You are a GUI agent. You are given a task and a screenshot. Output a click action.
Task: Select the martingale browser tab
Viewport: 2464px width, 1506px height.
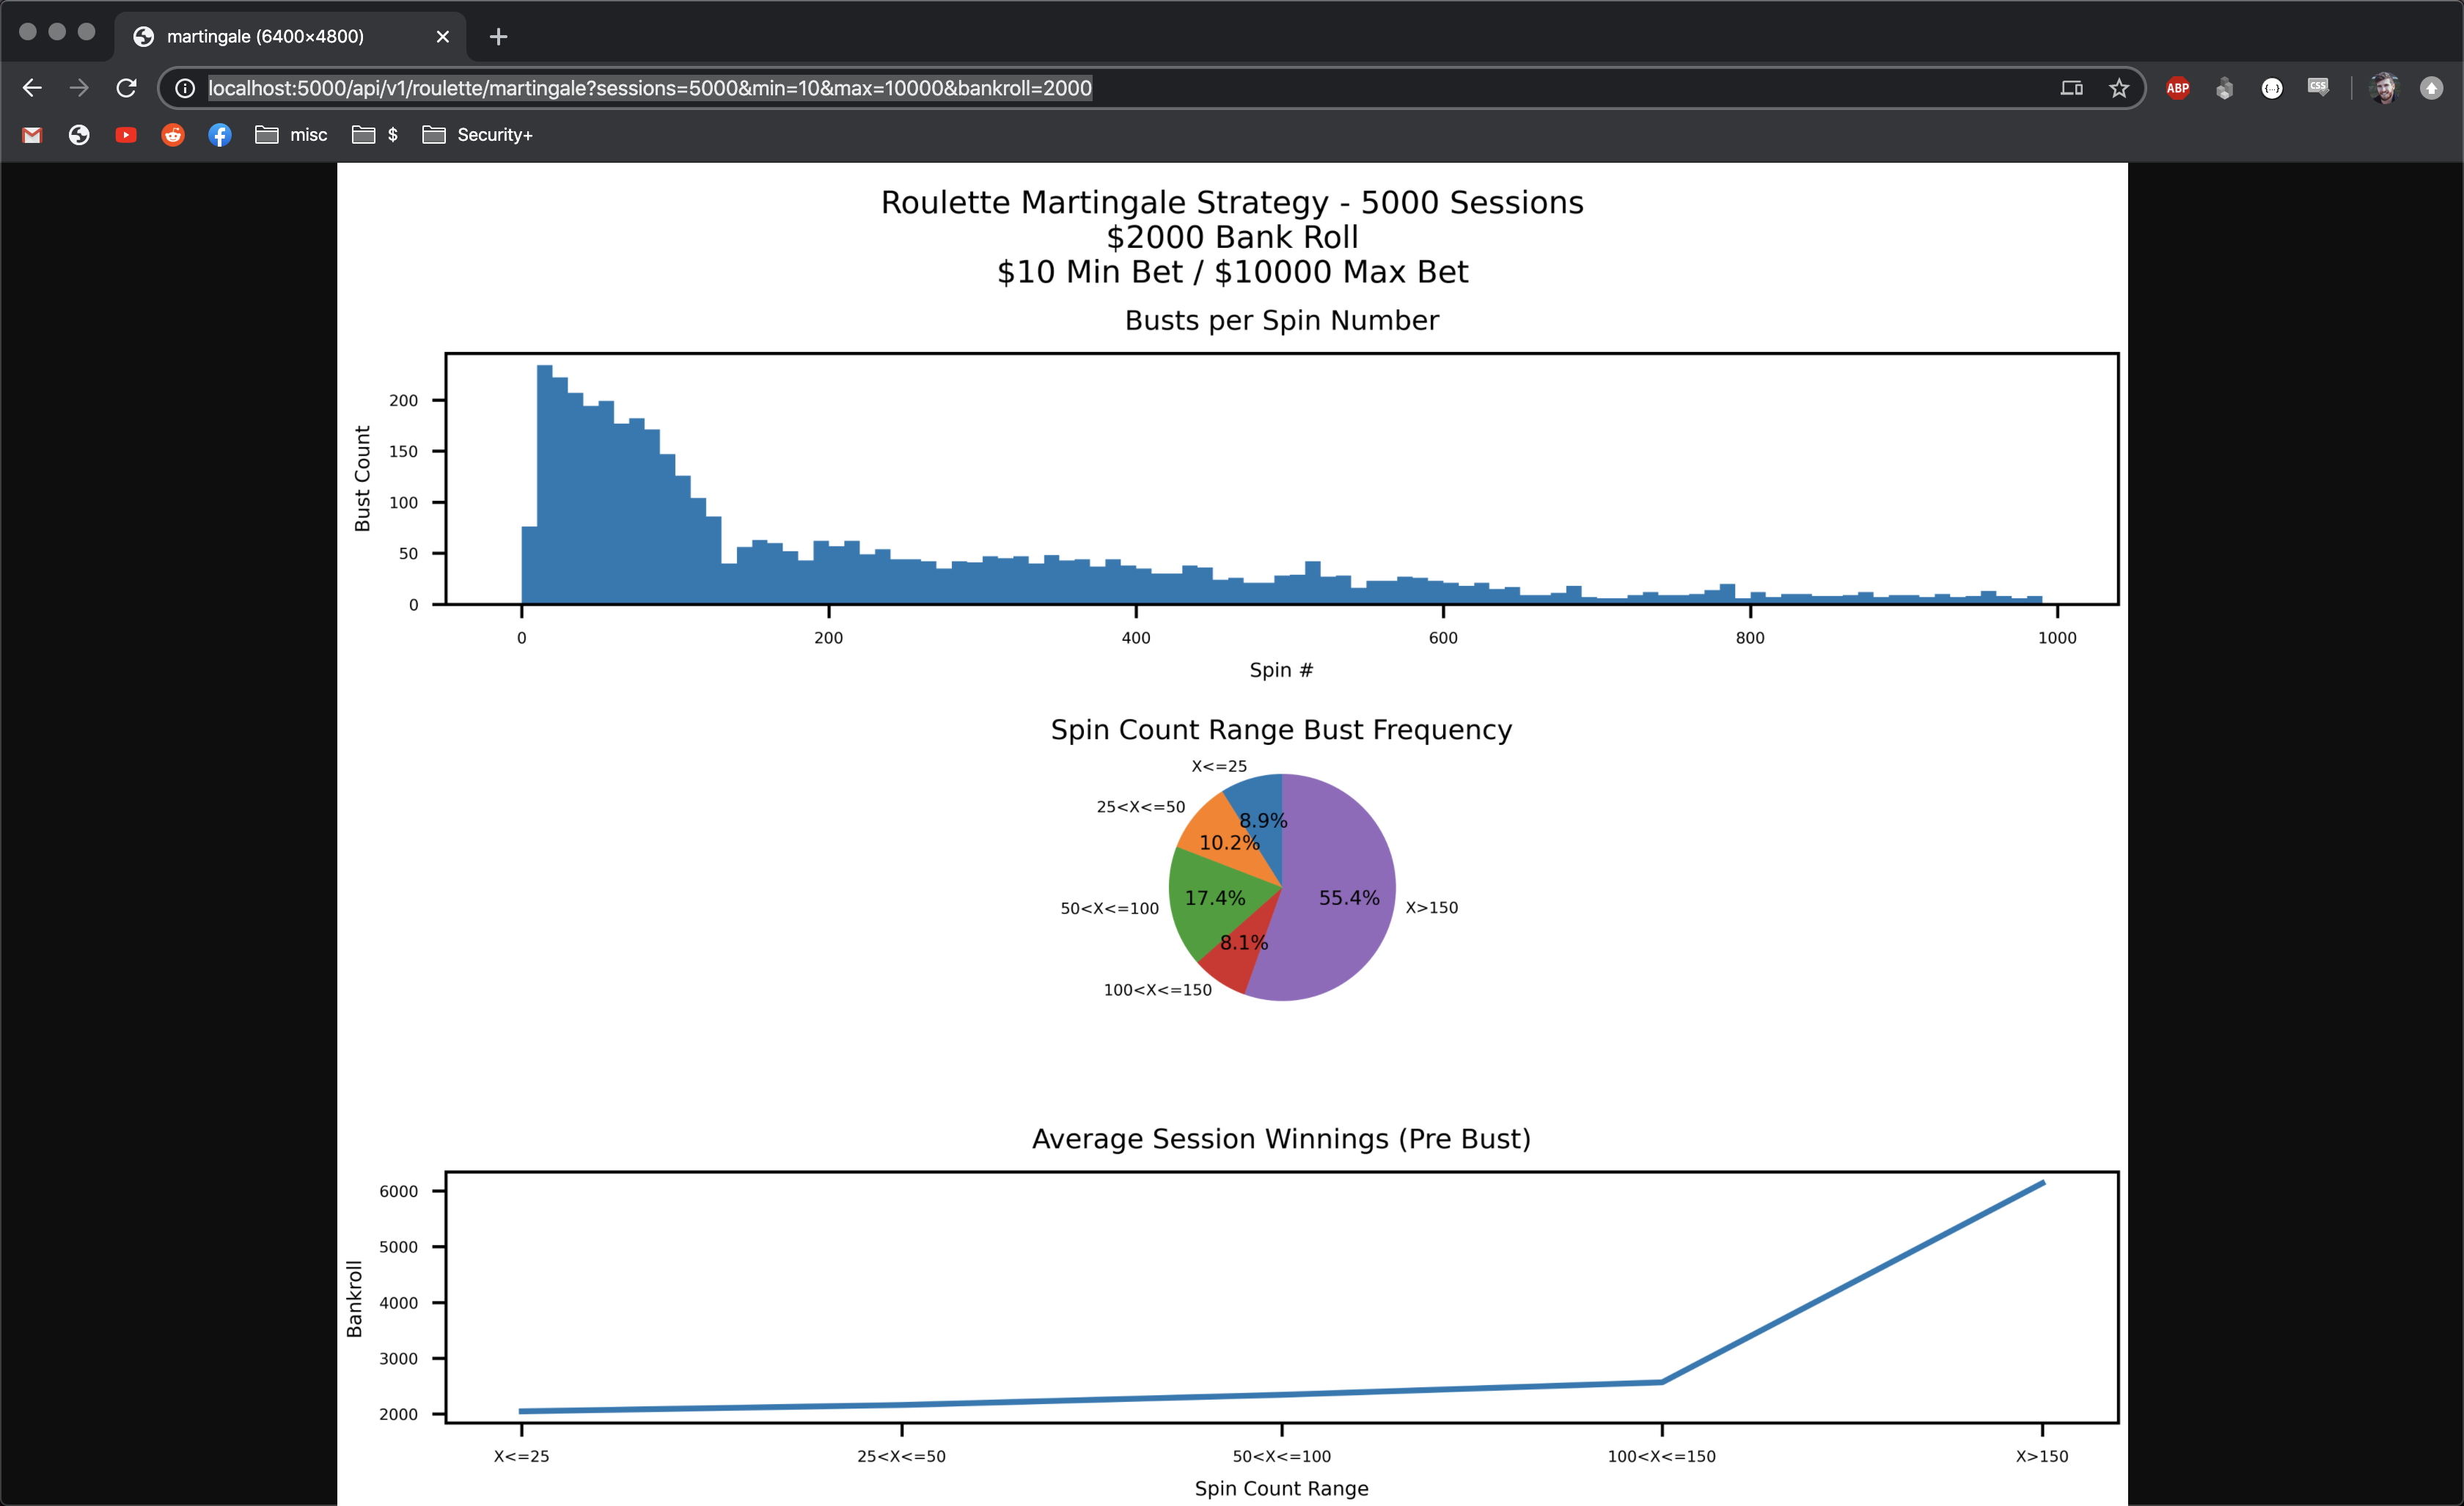tap(266, 37)
